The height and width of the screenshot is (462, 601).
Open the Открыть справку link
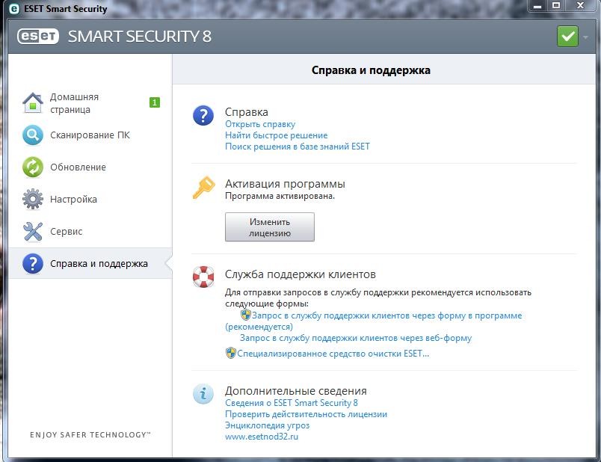(260, 124)
